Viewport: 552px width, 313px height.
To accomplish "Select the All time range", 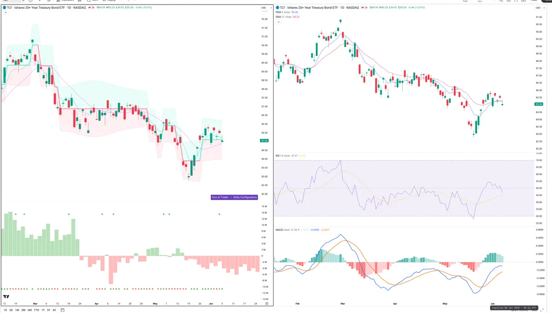I will pos(54,310).
